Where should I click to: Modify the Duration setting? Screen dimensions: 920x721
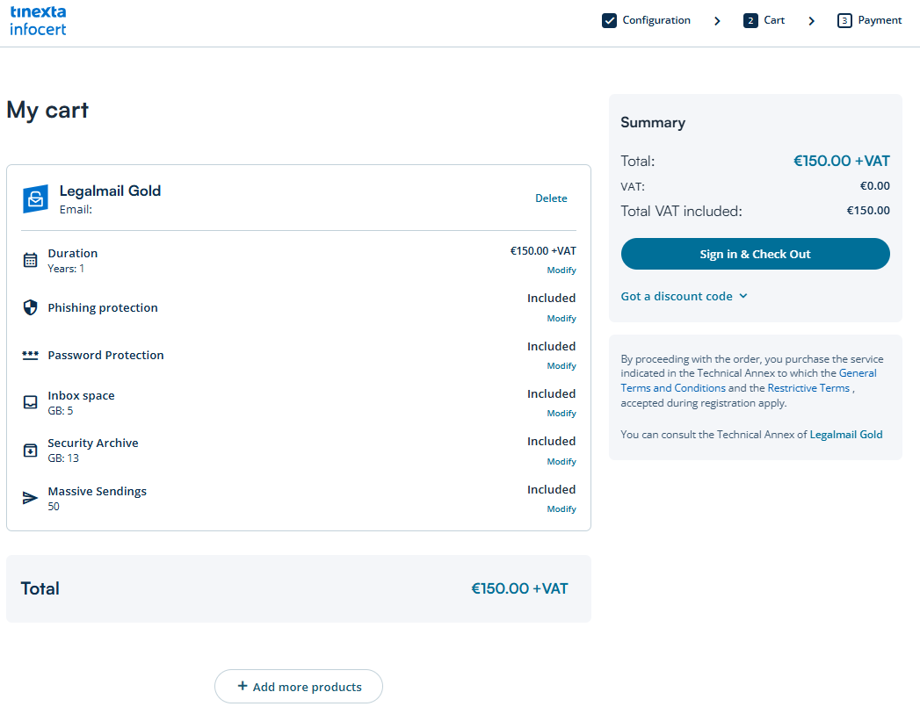click(561, 270)
